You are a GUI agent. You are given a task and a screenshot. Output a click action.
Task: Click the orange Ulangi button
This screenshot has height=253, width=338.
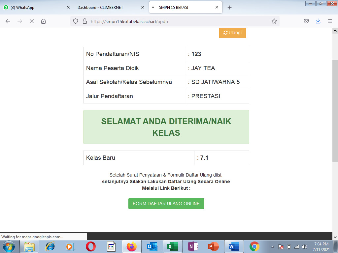pos(232,33)
